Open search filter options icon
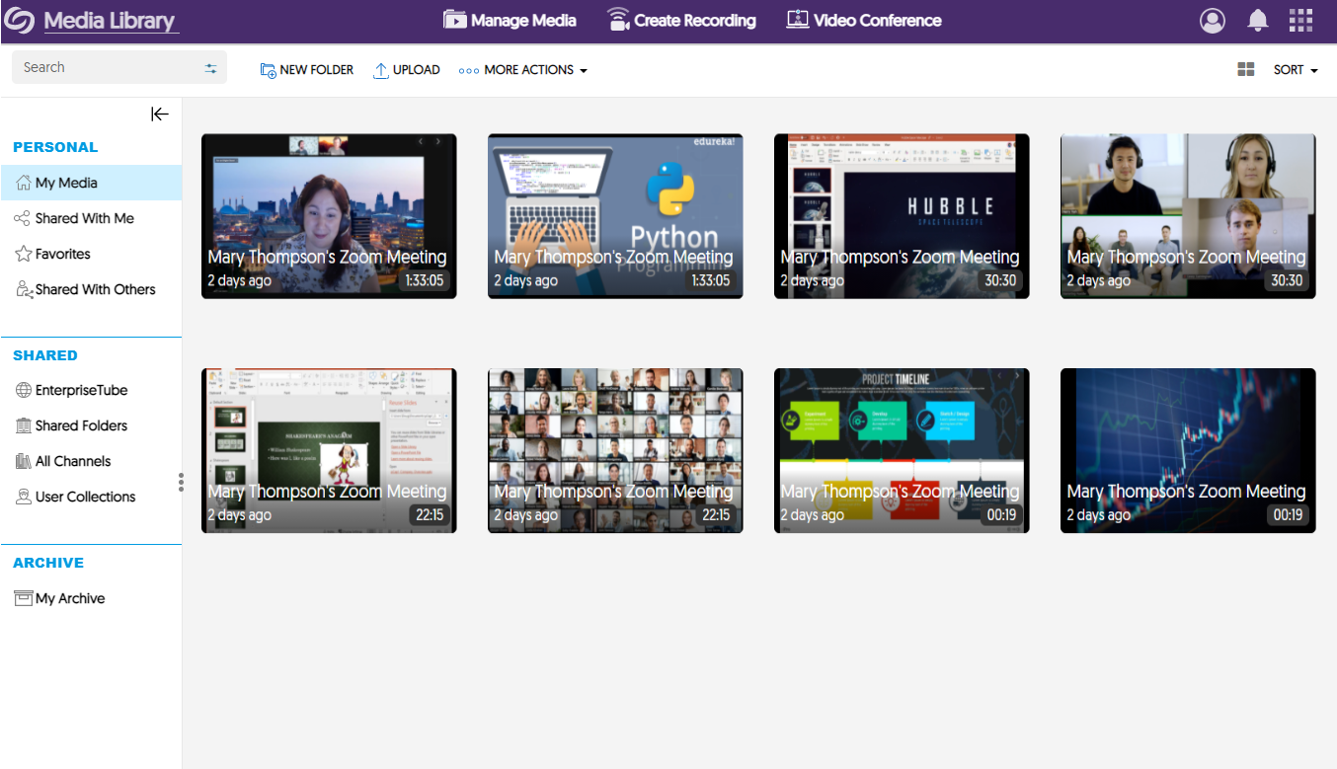 tap(210, 68)
